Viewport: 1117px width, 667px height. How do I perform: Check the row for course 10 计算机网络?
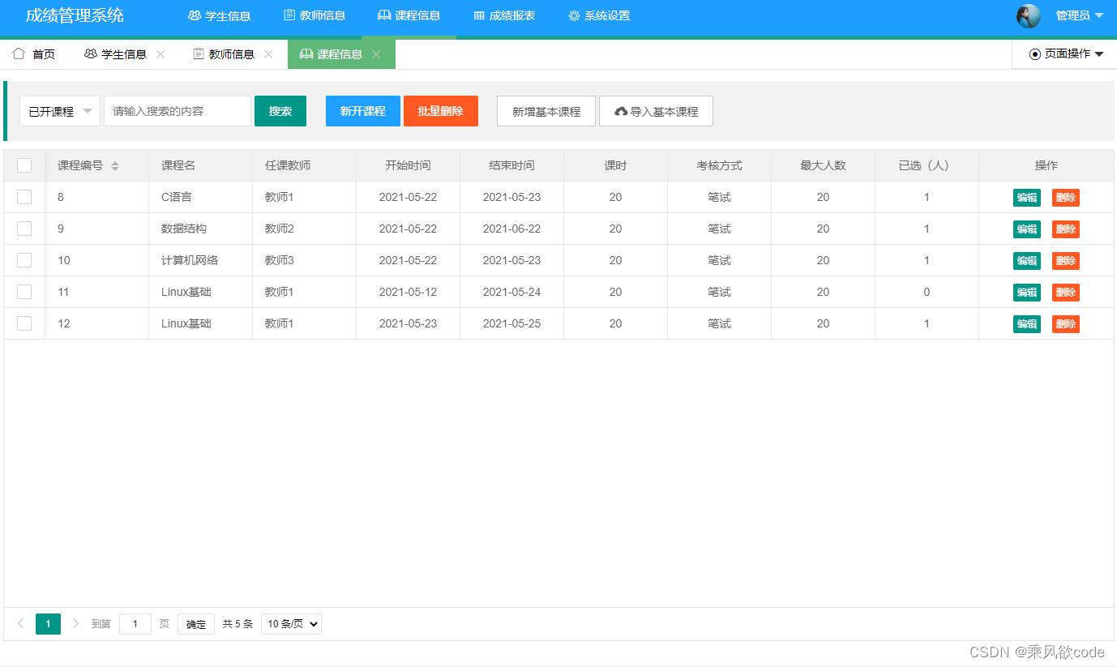pyautogui.click(x=24, y=260)
